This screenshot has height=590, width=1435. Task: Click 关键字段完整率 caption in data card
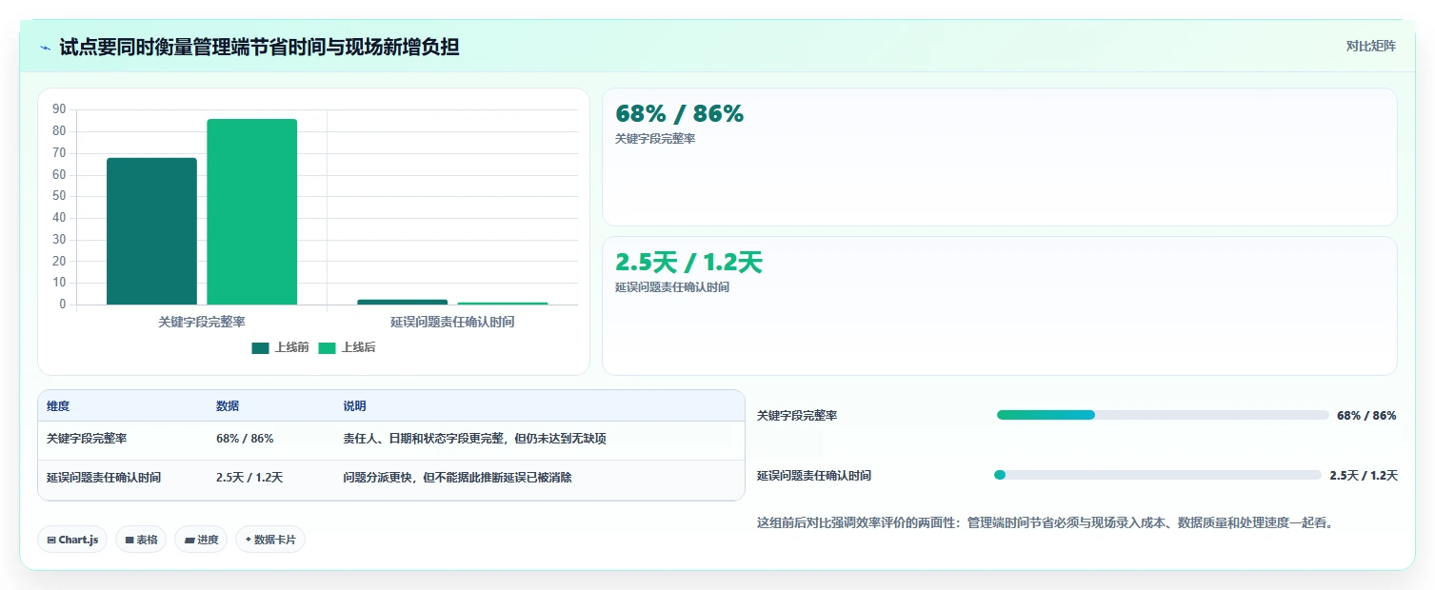655,139
